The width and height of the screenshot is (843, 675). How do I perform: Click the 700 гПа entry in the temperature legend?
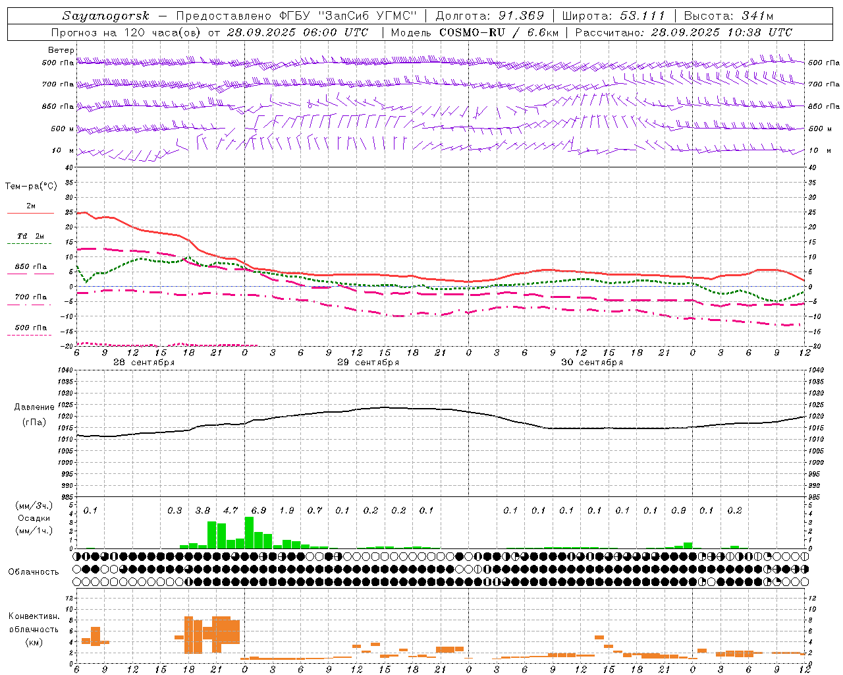pos(31,297)
